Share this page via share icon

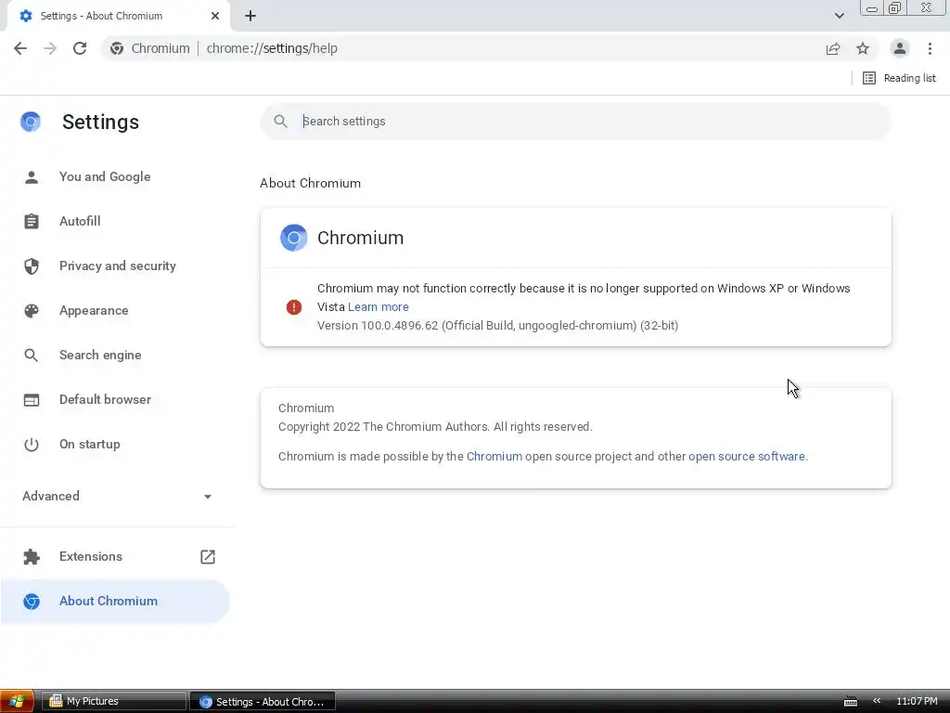tap(833, 48)
